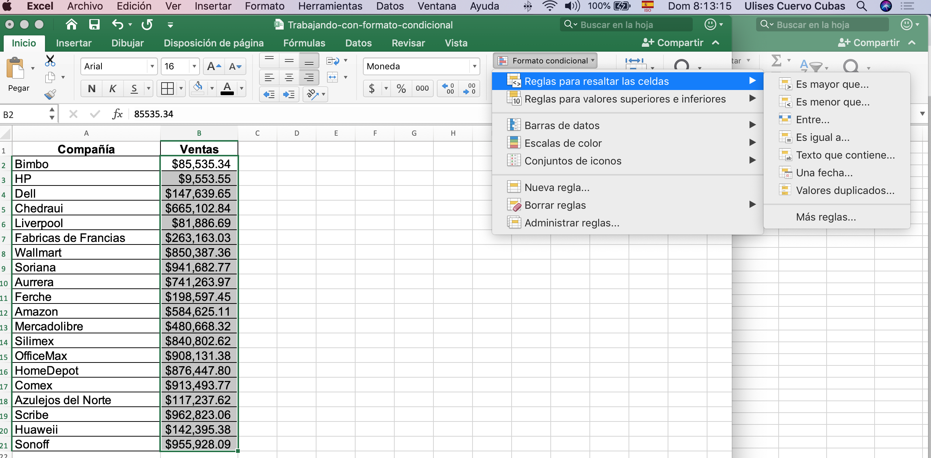Apply black font color A swatch
Viewport: 931px width, 458px height.
click(227, 89)
